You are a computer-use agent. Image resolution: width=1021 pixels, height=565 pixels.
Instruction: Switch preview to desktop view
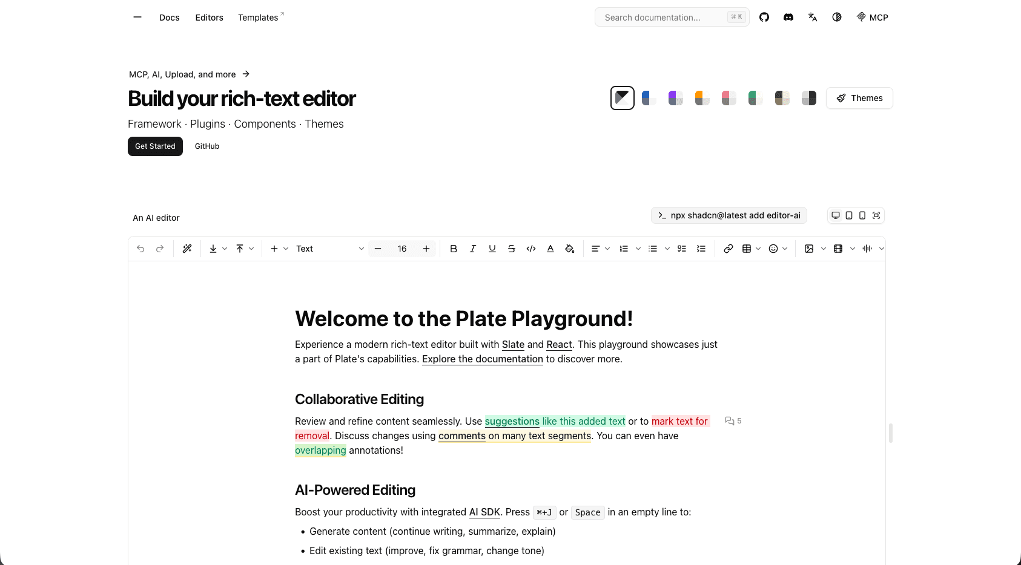(836, 215)
